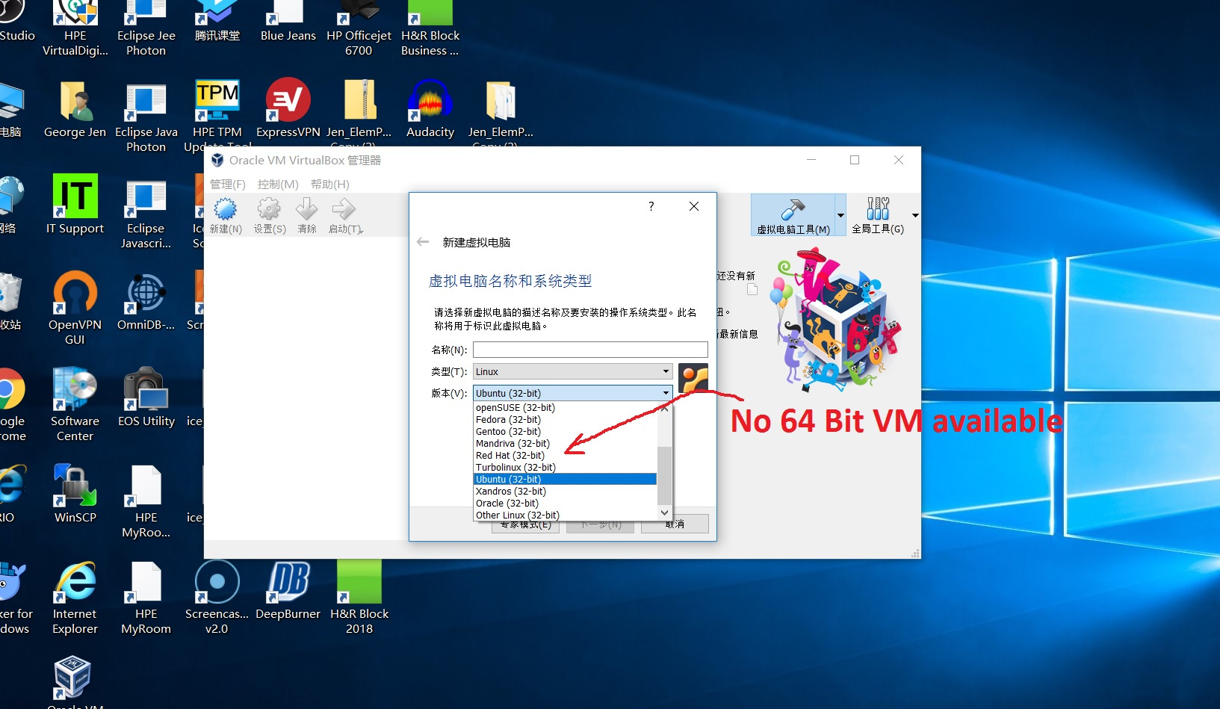Open Internet Explorer desktop shortcut

tap(75, 598)
